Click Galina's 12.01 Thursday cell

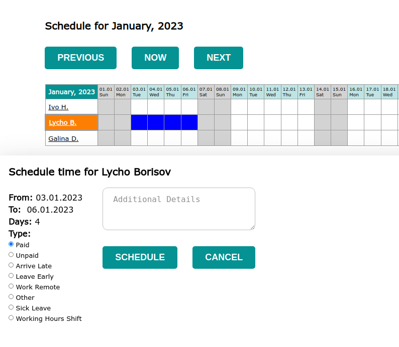coord(289,138)
